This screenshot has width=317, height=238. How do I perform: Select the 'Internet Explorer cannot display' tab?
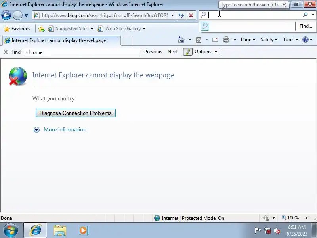(x=61, y=40)
